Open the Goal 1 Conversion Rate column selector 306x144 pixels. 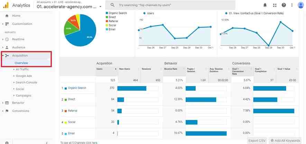[x=242, y=71]
